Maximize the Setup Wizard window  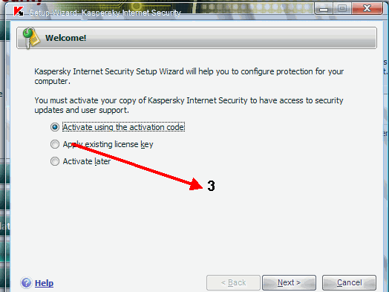342,9
